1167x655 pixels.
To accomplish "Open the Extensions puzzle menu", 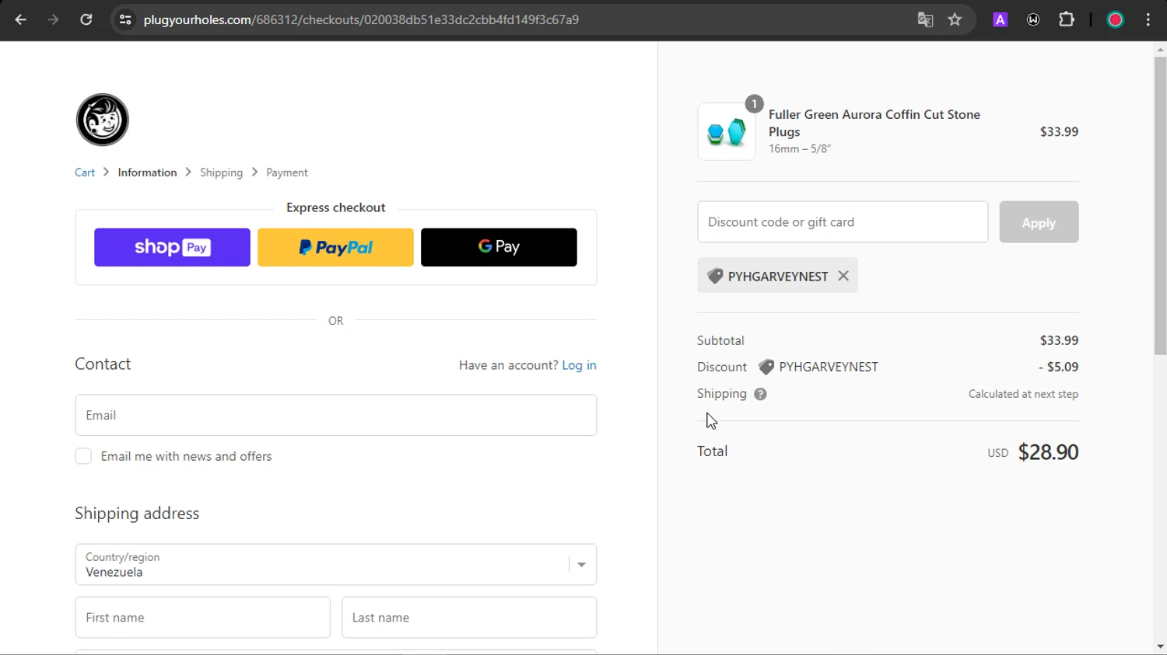I will (x=1067, y=19).
